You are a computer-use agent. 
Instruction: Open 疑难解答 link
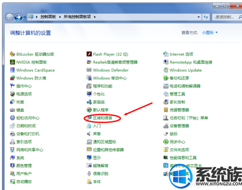pos(101,166)
